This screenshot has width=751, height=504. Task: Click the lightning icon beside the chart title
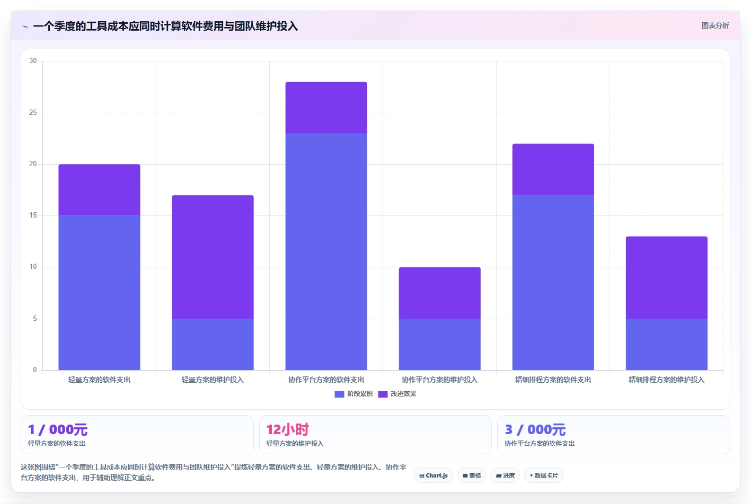pos(25,26)
